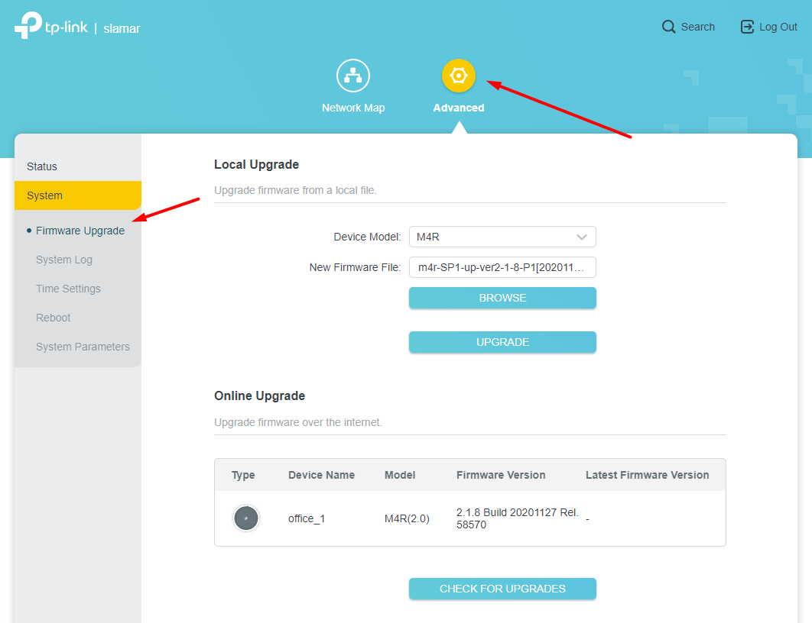Open the Status menu item
812x623 pixels.
[x=42, y=166]
